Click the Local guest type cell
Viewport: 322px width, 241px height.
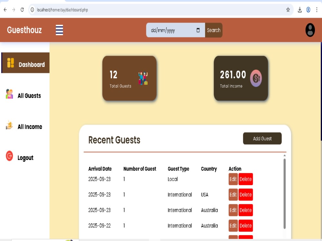173,179
